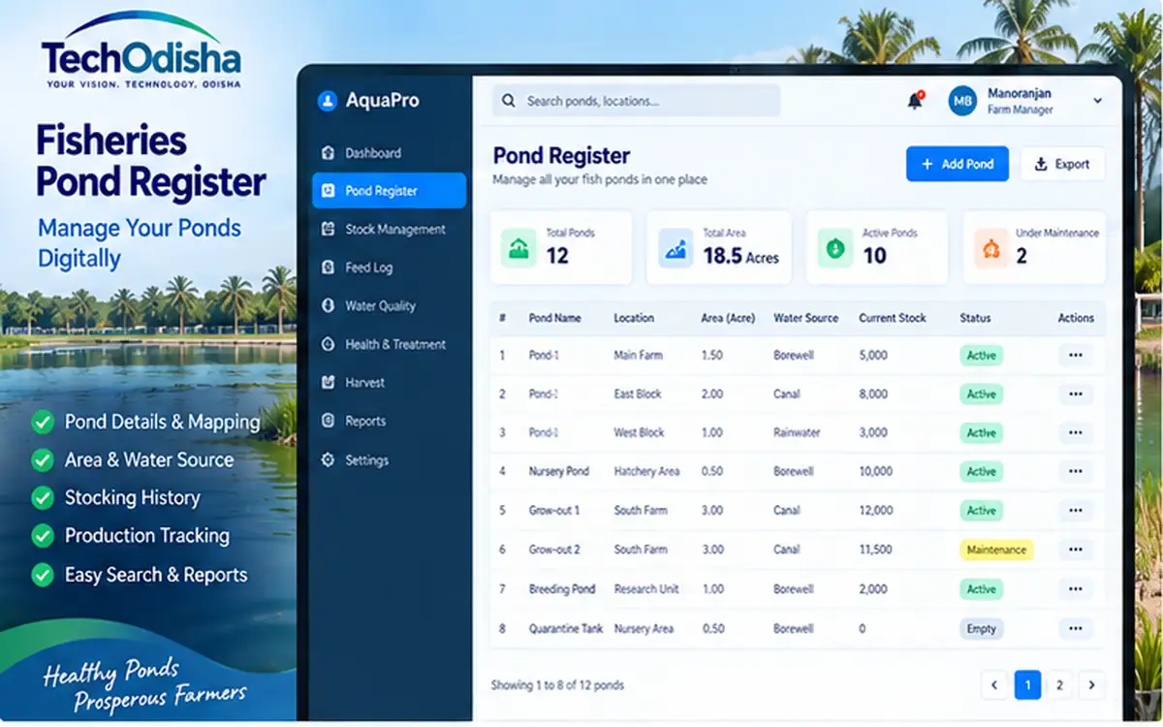The height and width of the screenshot is (727, 1163).
Task: Click the Total Area card icon
Action: tap(676, 248)
